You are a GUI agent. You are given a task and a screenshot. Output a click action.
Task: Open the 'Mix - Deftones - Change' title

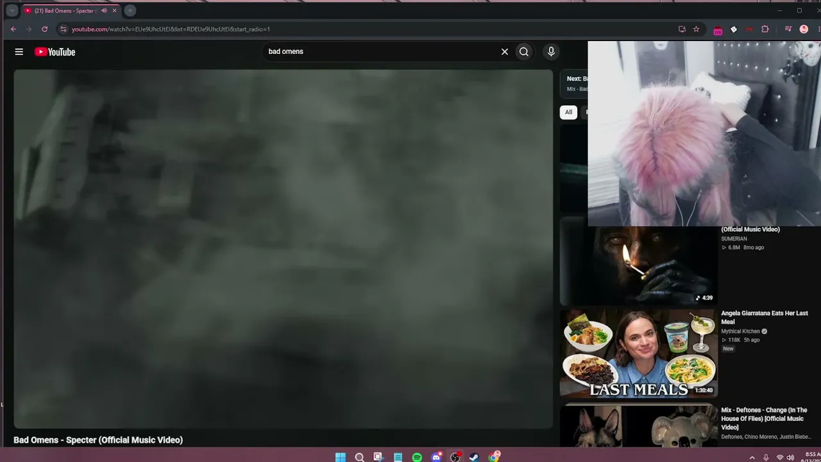(x=764, y=418)
